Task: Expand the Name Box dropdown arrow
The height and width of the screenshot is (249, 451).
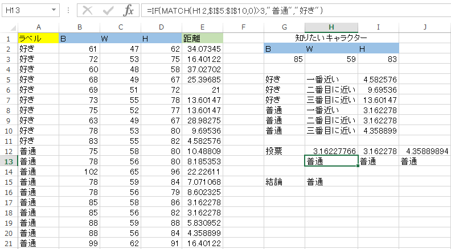Action: point(54,10)
